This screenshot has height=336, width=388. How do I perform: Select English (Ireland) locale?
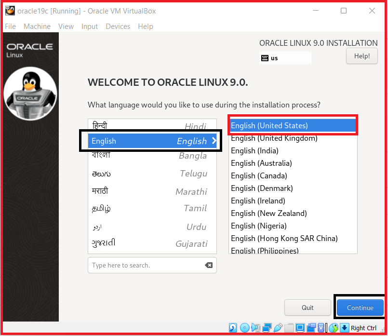(x=293, y=201)
